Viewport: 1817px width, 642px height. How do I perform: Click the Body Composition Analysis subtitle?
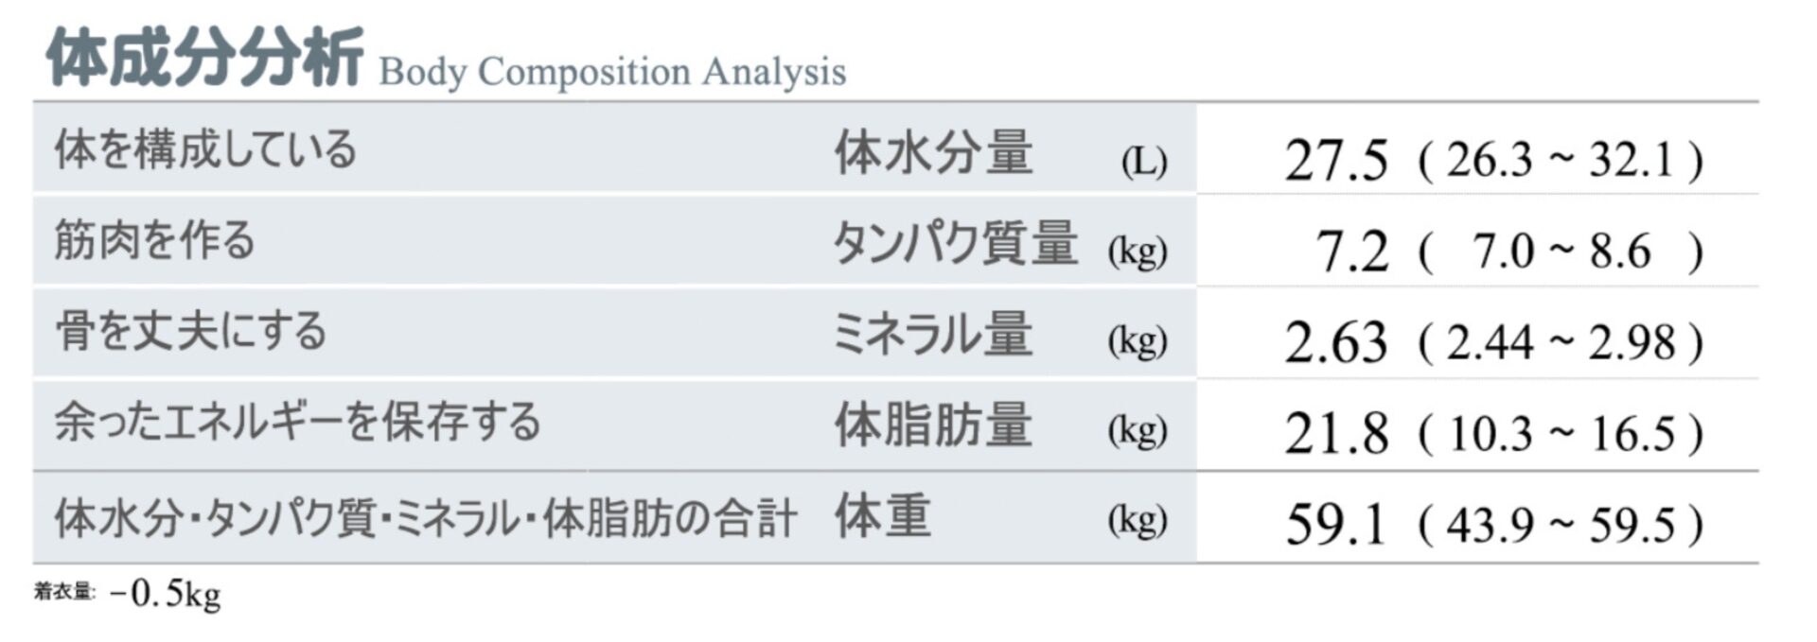[612, 72]
